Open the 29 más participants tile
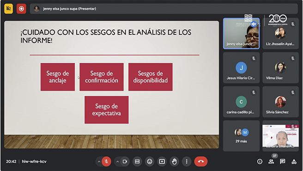Screen dimensions: 303x171 [241, 136]
